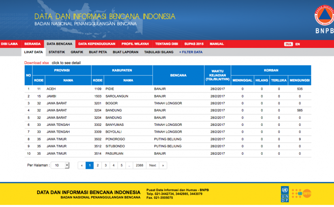Click the 585 MENGUNGSI value
This screenshot has width=334, height=207.
[x=300, y=110]
